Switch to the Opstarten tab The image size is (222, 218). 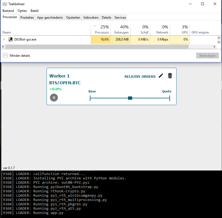pos(73,18)
